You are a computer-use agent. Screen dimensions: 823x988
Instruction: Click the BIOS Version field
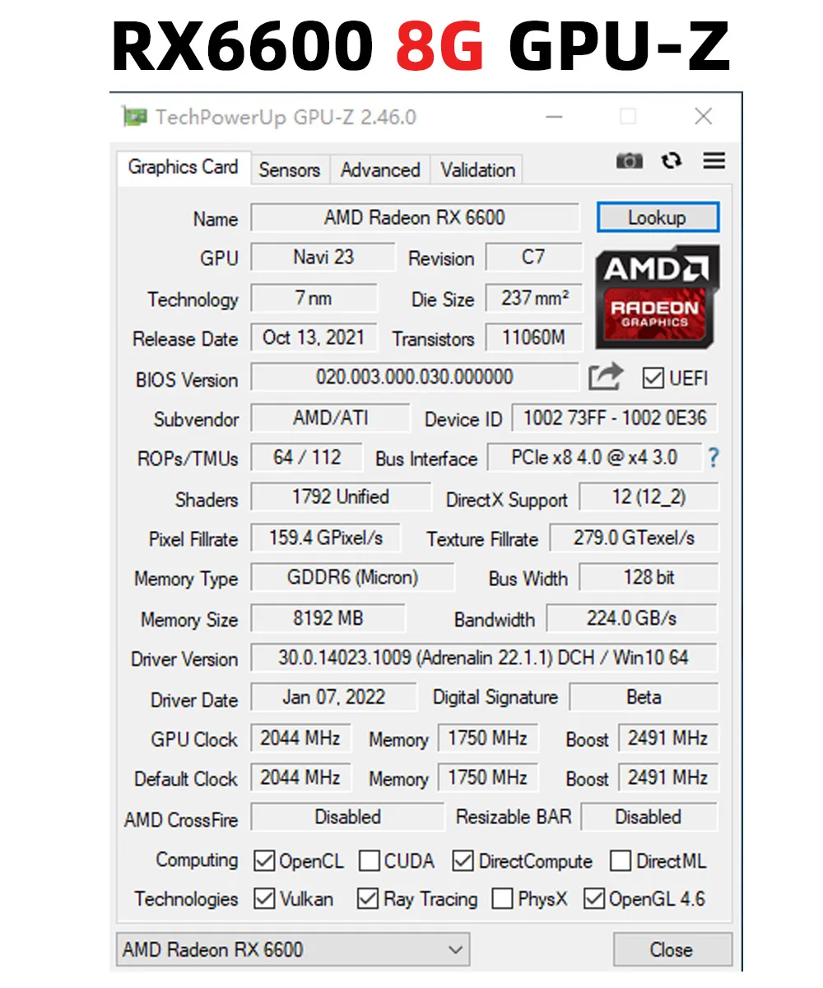pyautogui.click(x=415, y=378)
